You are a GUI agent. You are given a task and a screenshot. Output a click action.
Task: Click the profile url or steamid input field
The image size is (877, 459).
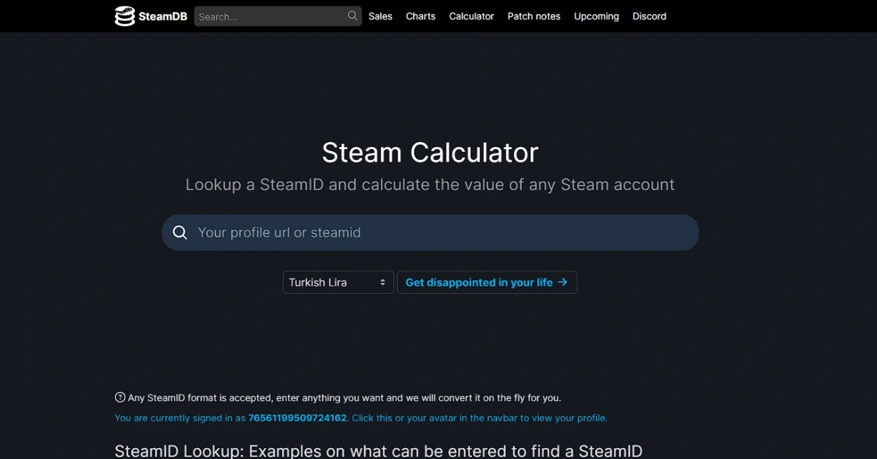pos(430,232)
